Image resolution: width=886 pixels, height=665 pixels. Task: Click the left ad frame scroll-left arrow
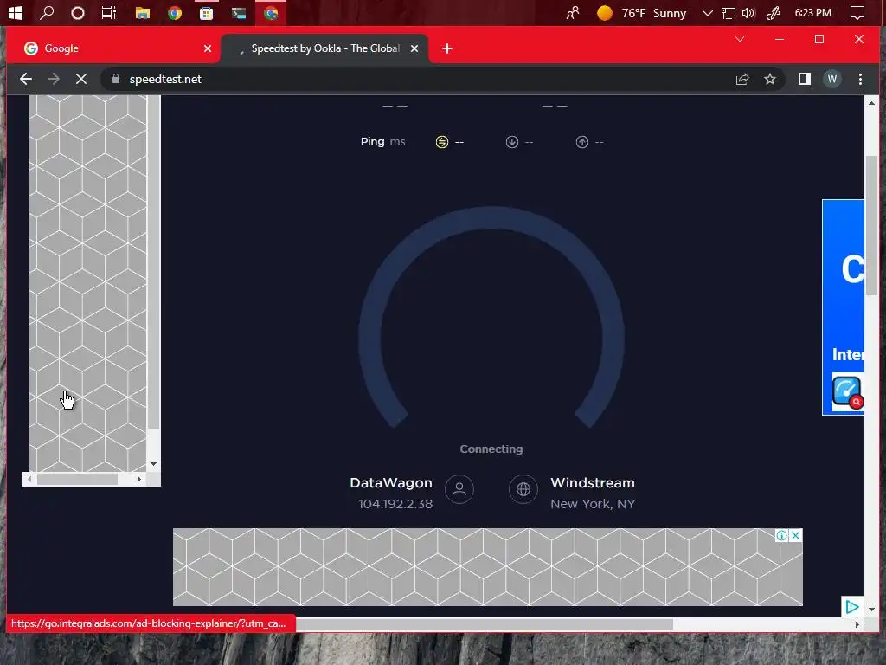coord(29,479)
